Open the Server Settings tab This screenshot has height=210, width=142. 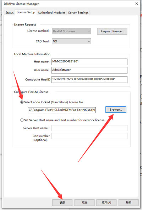(78, 13)
